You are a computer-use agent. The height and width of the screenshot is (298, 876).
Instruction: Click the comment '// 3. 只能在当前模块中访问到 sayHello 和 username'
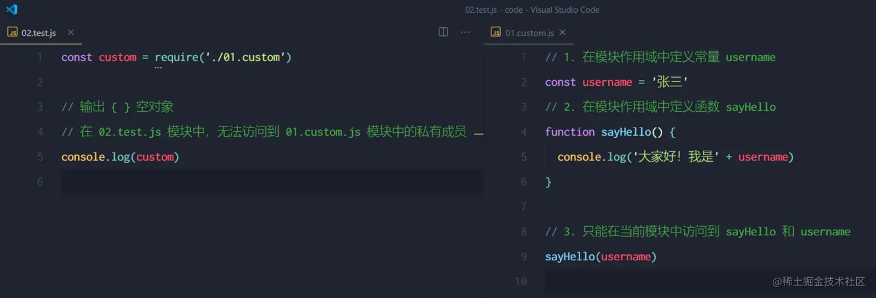[698, 232]
